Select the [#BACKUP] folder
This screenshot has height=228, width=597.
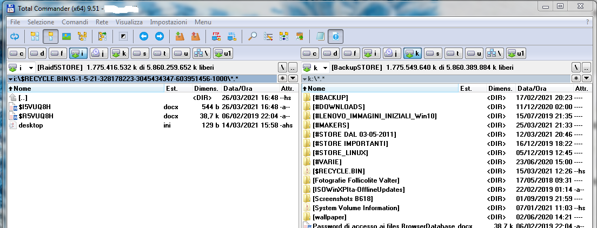[x=447, y=98]
